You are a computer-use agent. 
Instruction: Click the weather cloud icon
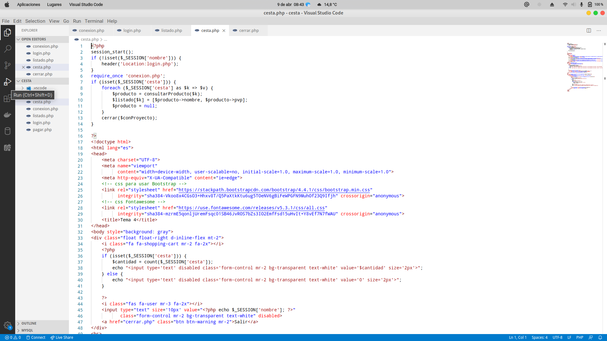[319, 4]
